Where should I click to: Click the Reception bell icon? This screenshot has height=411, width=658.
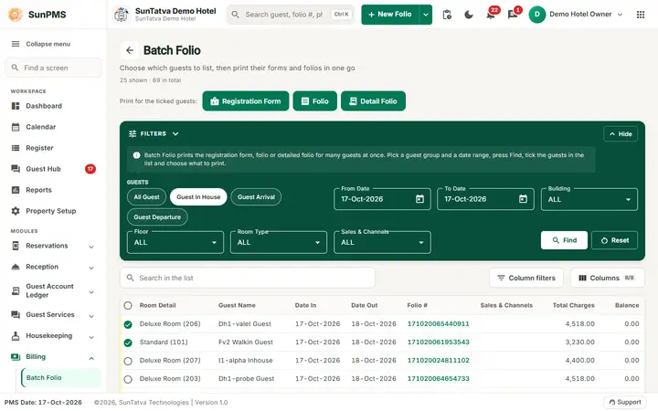(16, 267)
